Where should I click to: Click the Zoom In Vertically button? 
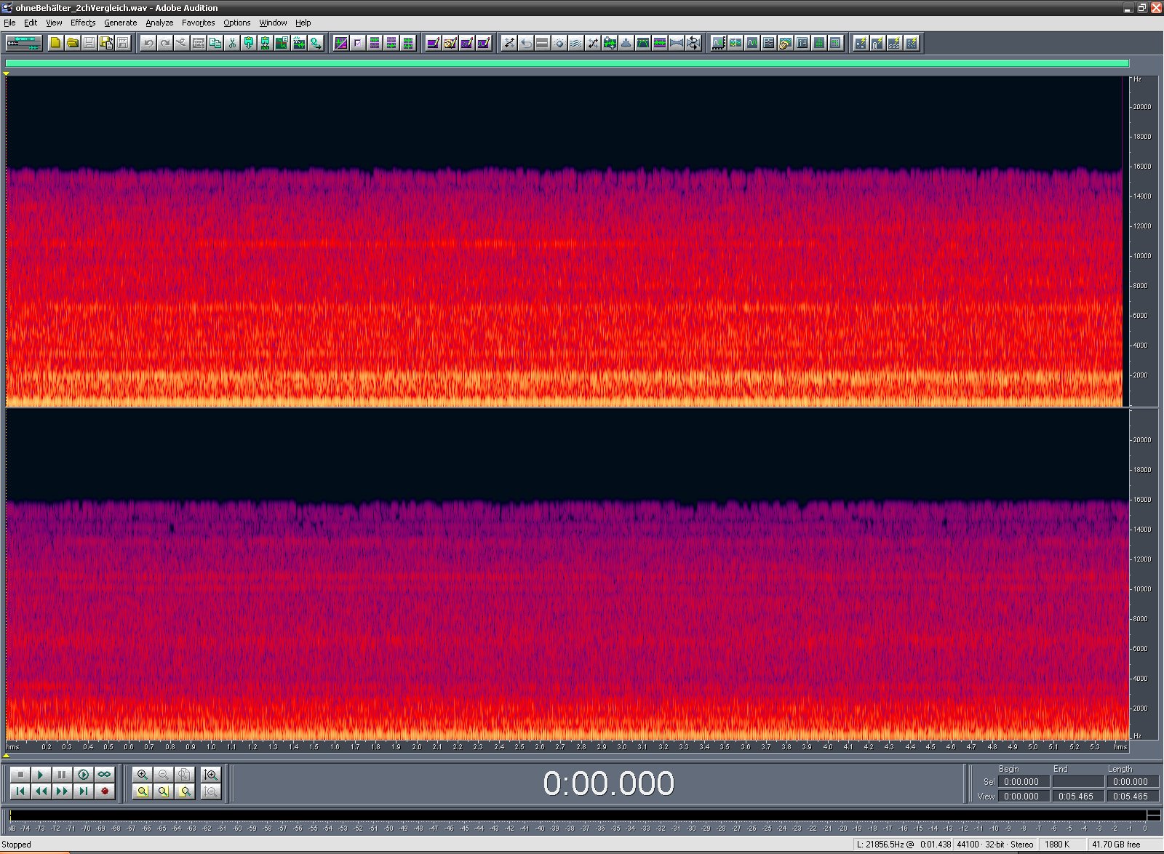[211, 775]
